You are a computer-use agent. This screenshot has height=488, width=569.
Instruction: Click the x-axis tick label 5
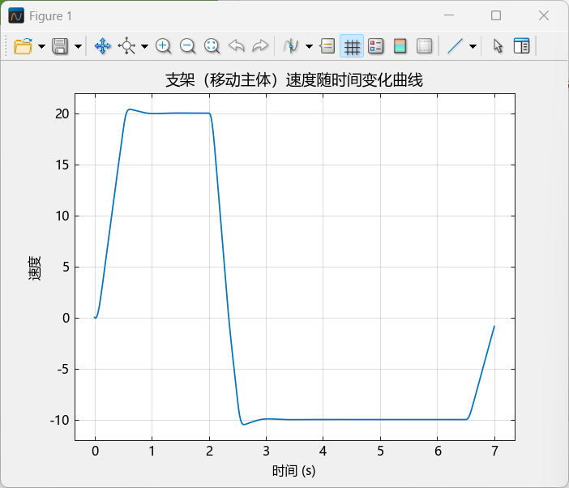click(x=380, y=451)
